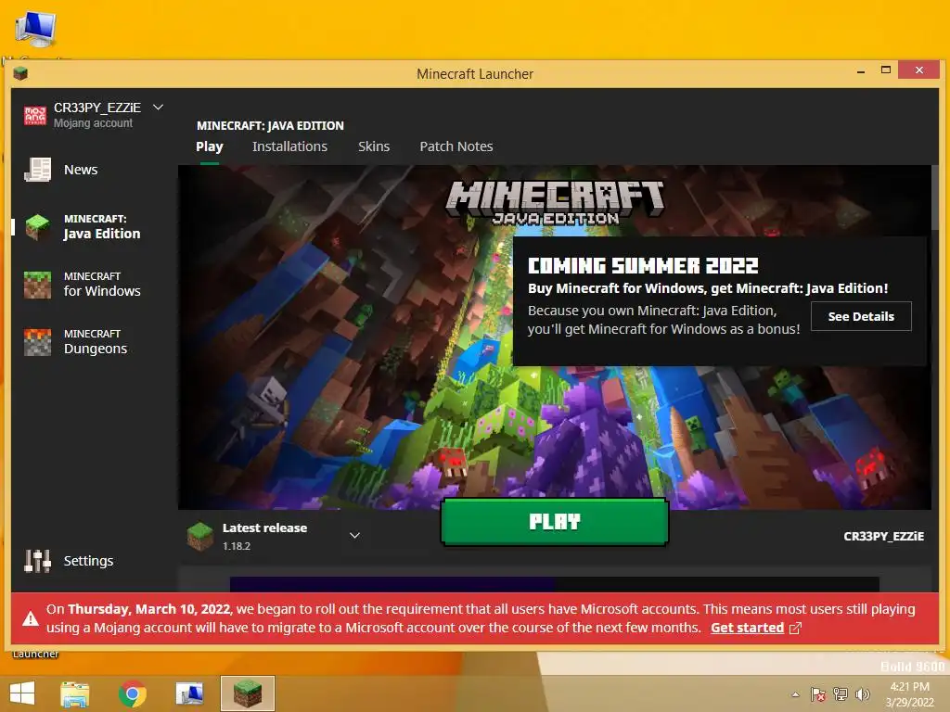This screenshot has width=950, height=712.
Task: Switch to the Play tab
Action: pyautogui.click(x=210, y=146)
